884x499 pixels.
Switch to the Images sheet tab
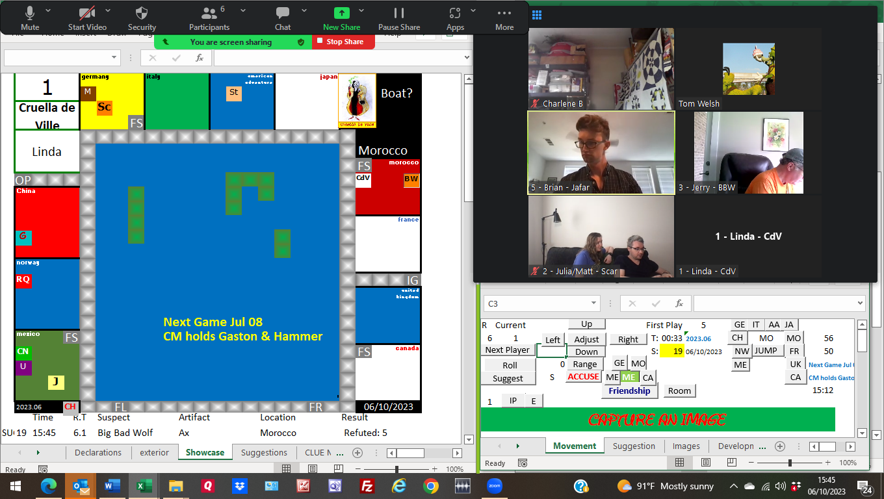[x=686, y=446]
